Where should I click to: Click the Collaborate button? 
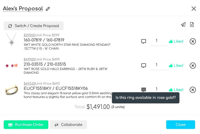tap(68, 124)
